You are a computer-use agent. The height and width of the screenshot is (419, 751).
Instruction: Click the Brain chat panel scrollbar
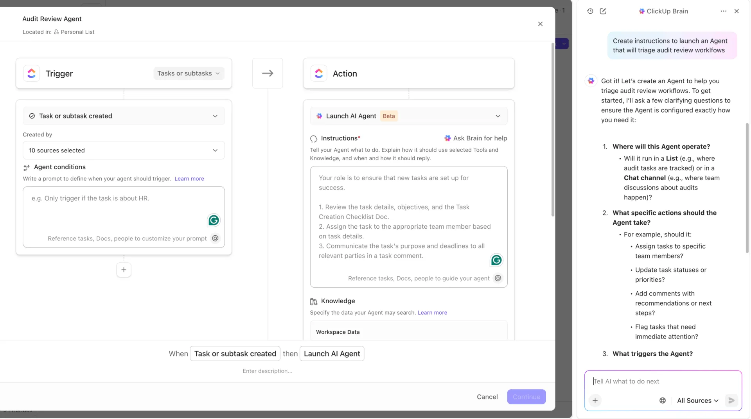point(747,188)
